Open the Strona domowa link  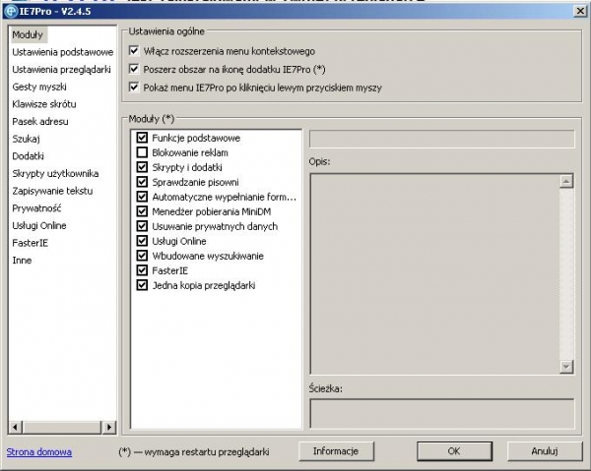(x=39, y=451)
